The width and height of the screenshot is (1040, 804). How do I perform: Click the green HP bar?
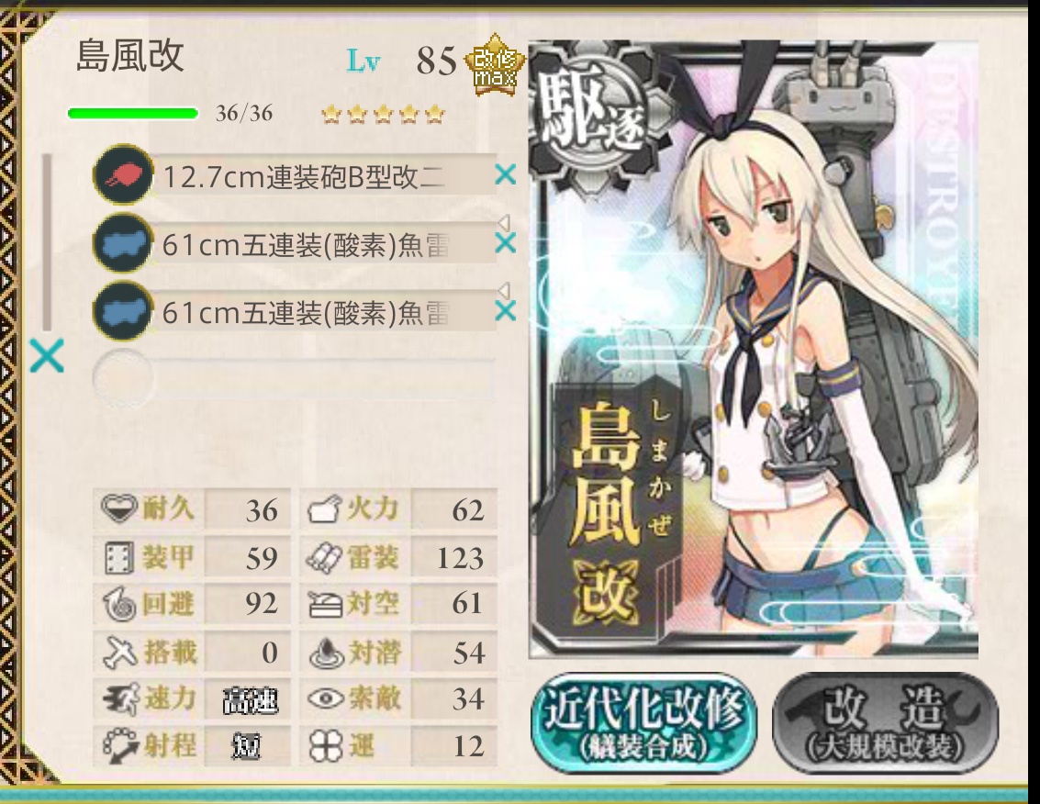[133, 114]
